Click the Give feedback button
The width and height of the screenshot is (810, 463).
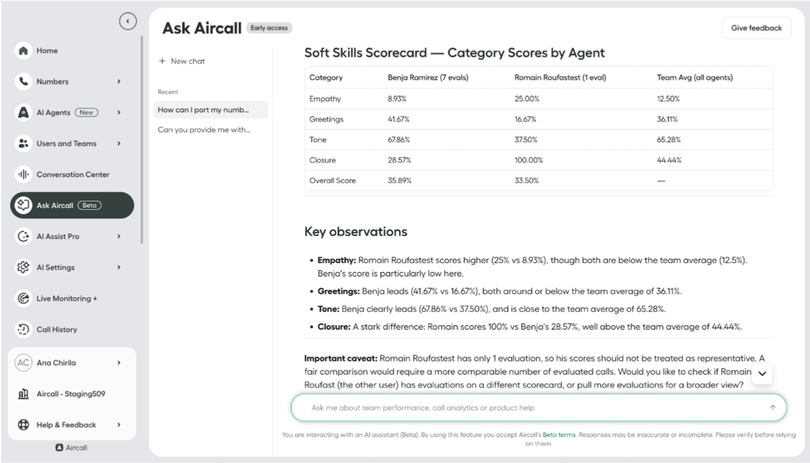pyautogui.click(x=756, y=28)
